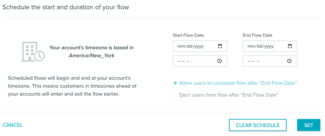This screenshot has width=325, height=136.
Task: Click the clock icon in start time field
Action: 219,61
